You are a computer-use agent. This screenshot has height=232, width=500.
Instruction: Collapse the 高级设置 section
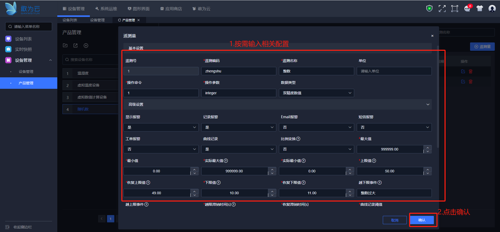[x=428, y=104]
